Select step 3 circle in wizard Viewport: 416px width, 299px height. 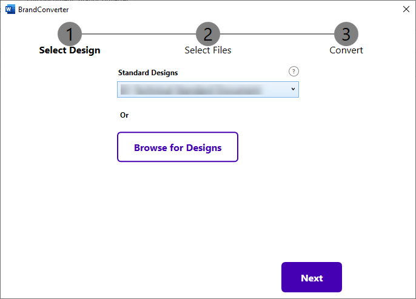tap(346, 34)
